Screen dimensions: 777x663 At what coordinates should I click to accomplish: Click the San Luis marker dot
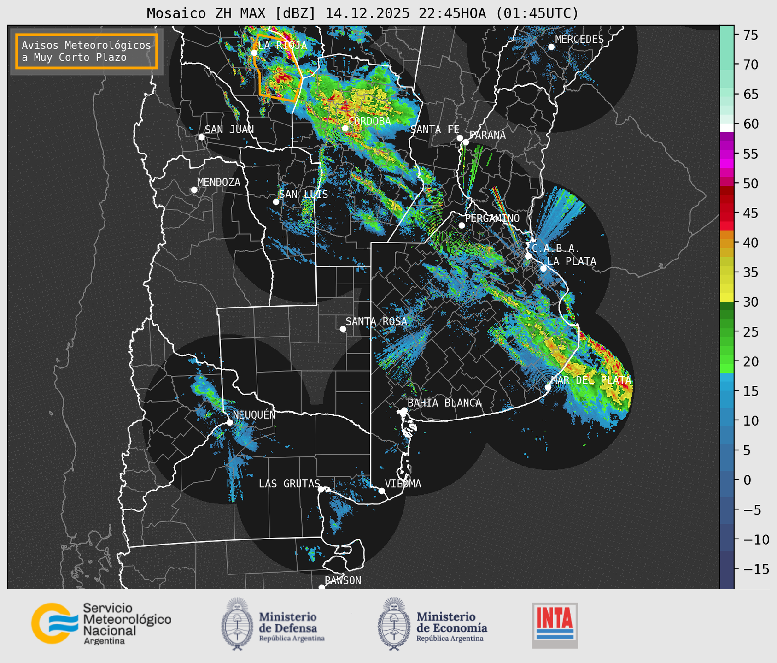point(276,202)
